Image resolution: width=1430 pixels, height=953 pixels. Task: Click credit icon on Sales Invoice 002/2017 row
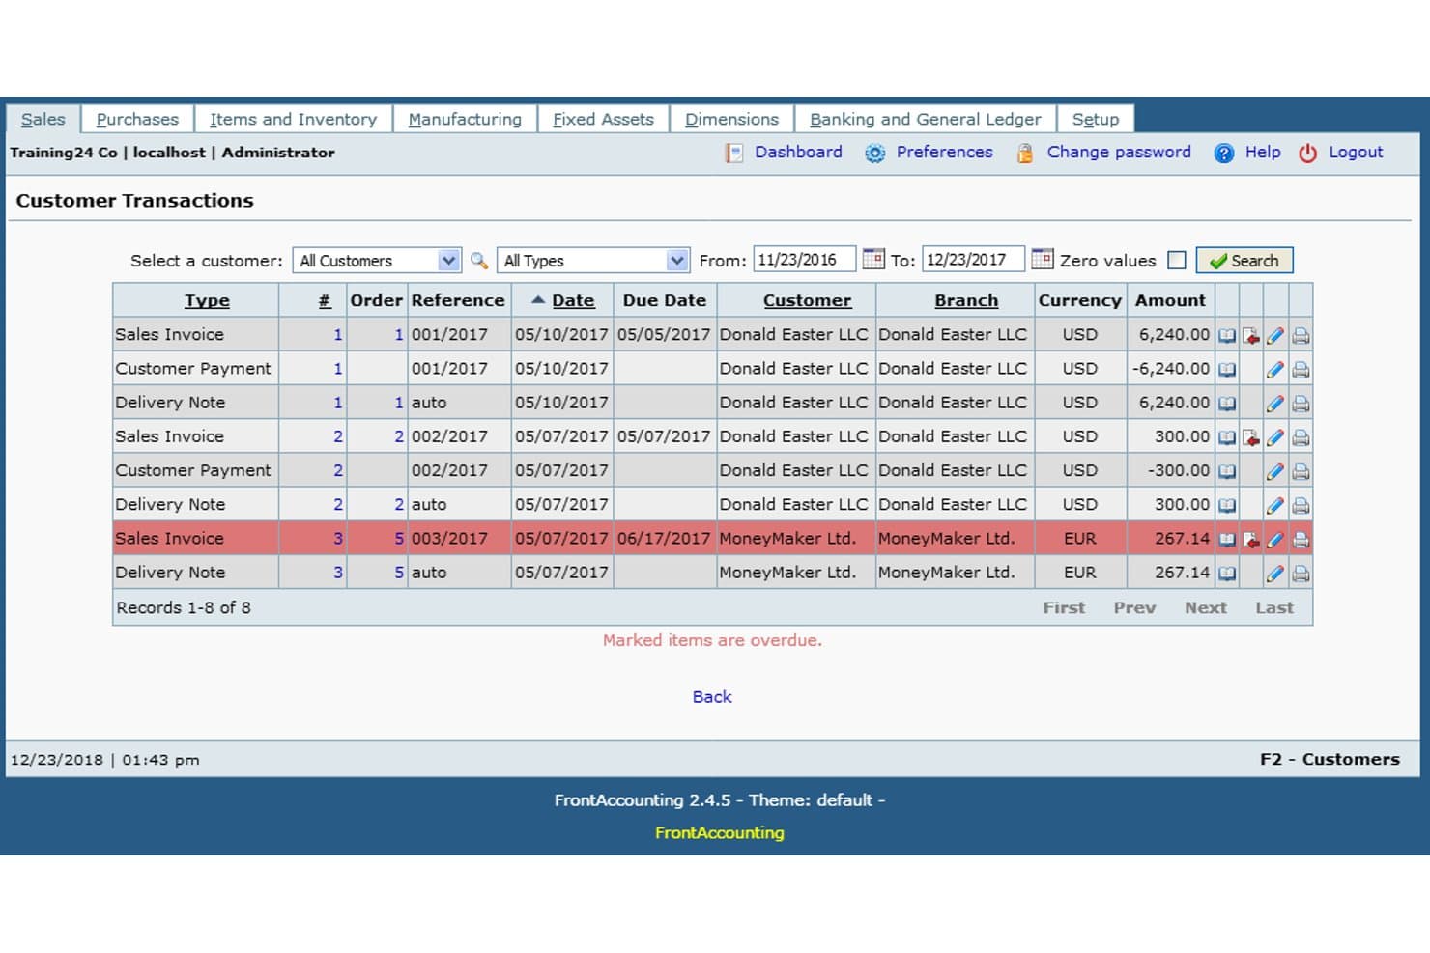coord(1251,437)
